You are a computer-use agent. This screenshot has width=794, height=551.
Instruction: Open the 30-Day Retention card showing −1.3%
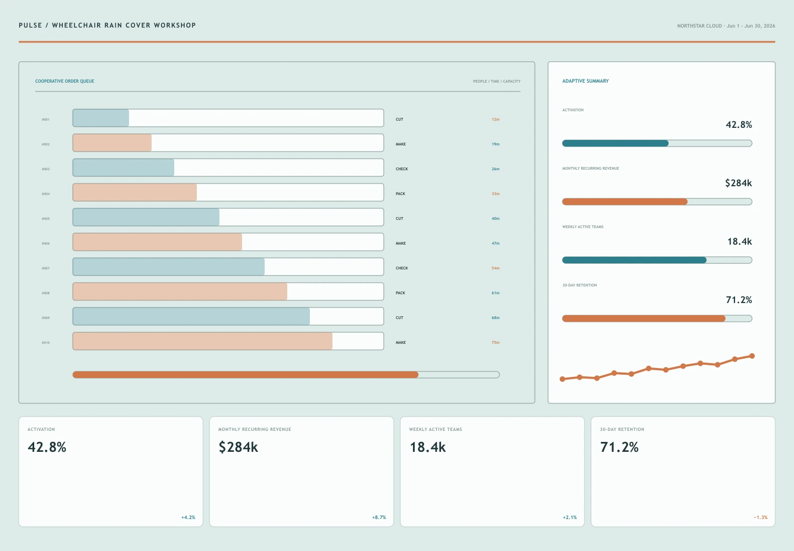[683, 472]
